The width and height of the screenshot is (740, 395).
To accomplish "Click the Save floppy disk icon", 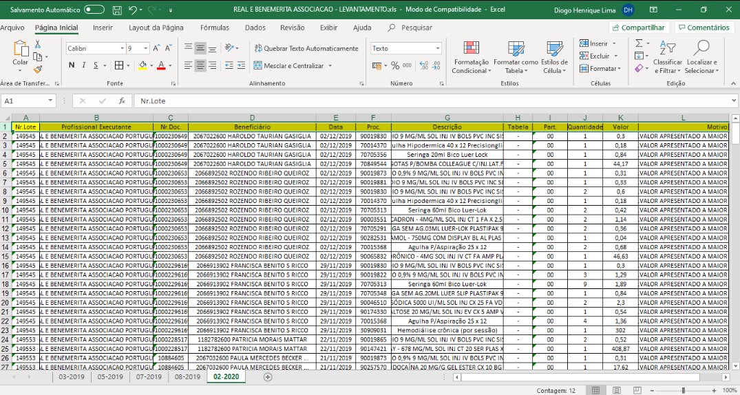I will (x=118, y=10).
